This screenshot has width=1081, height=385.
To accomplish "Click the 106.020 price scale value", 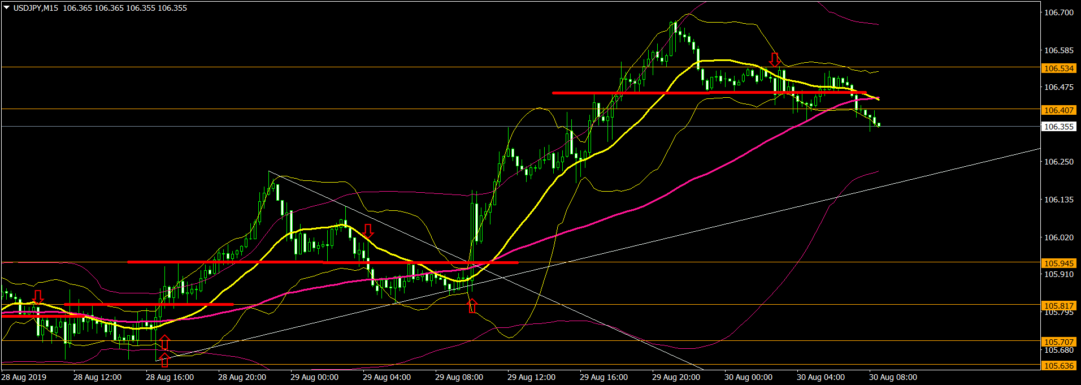I will point(1059,237).
